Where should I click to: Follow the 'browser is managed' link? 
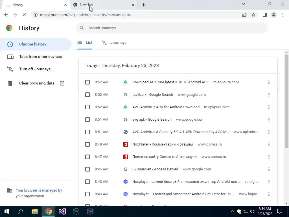click(x=41, y=190)
